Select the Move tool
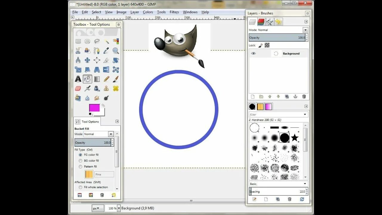Viewport: 382px width, 215px height. (x=87, y=60)
